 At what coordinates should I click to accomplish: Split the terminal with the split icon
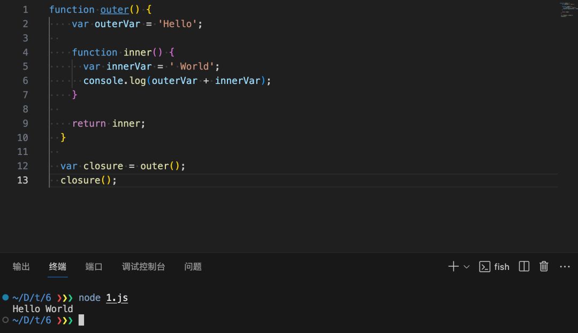(x=524, y=267)
